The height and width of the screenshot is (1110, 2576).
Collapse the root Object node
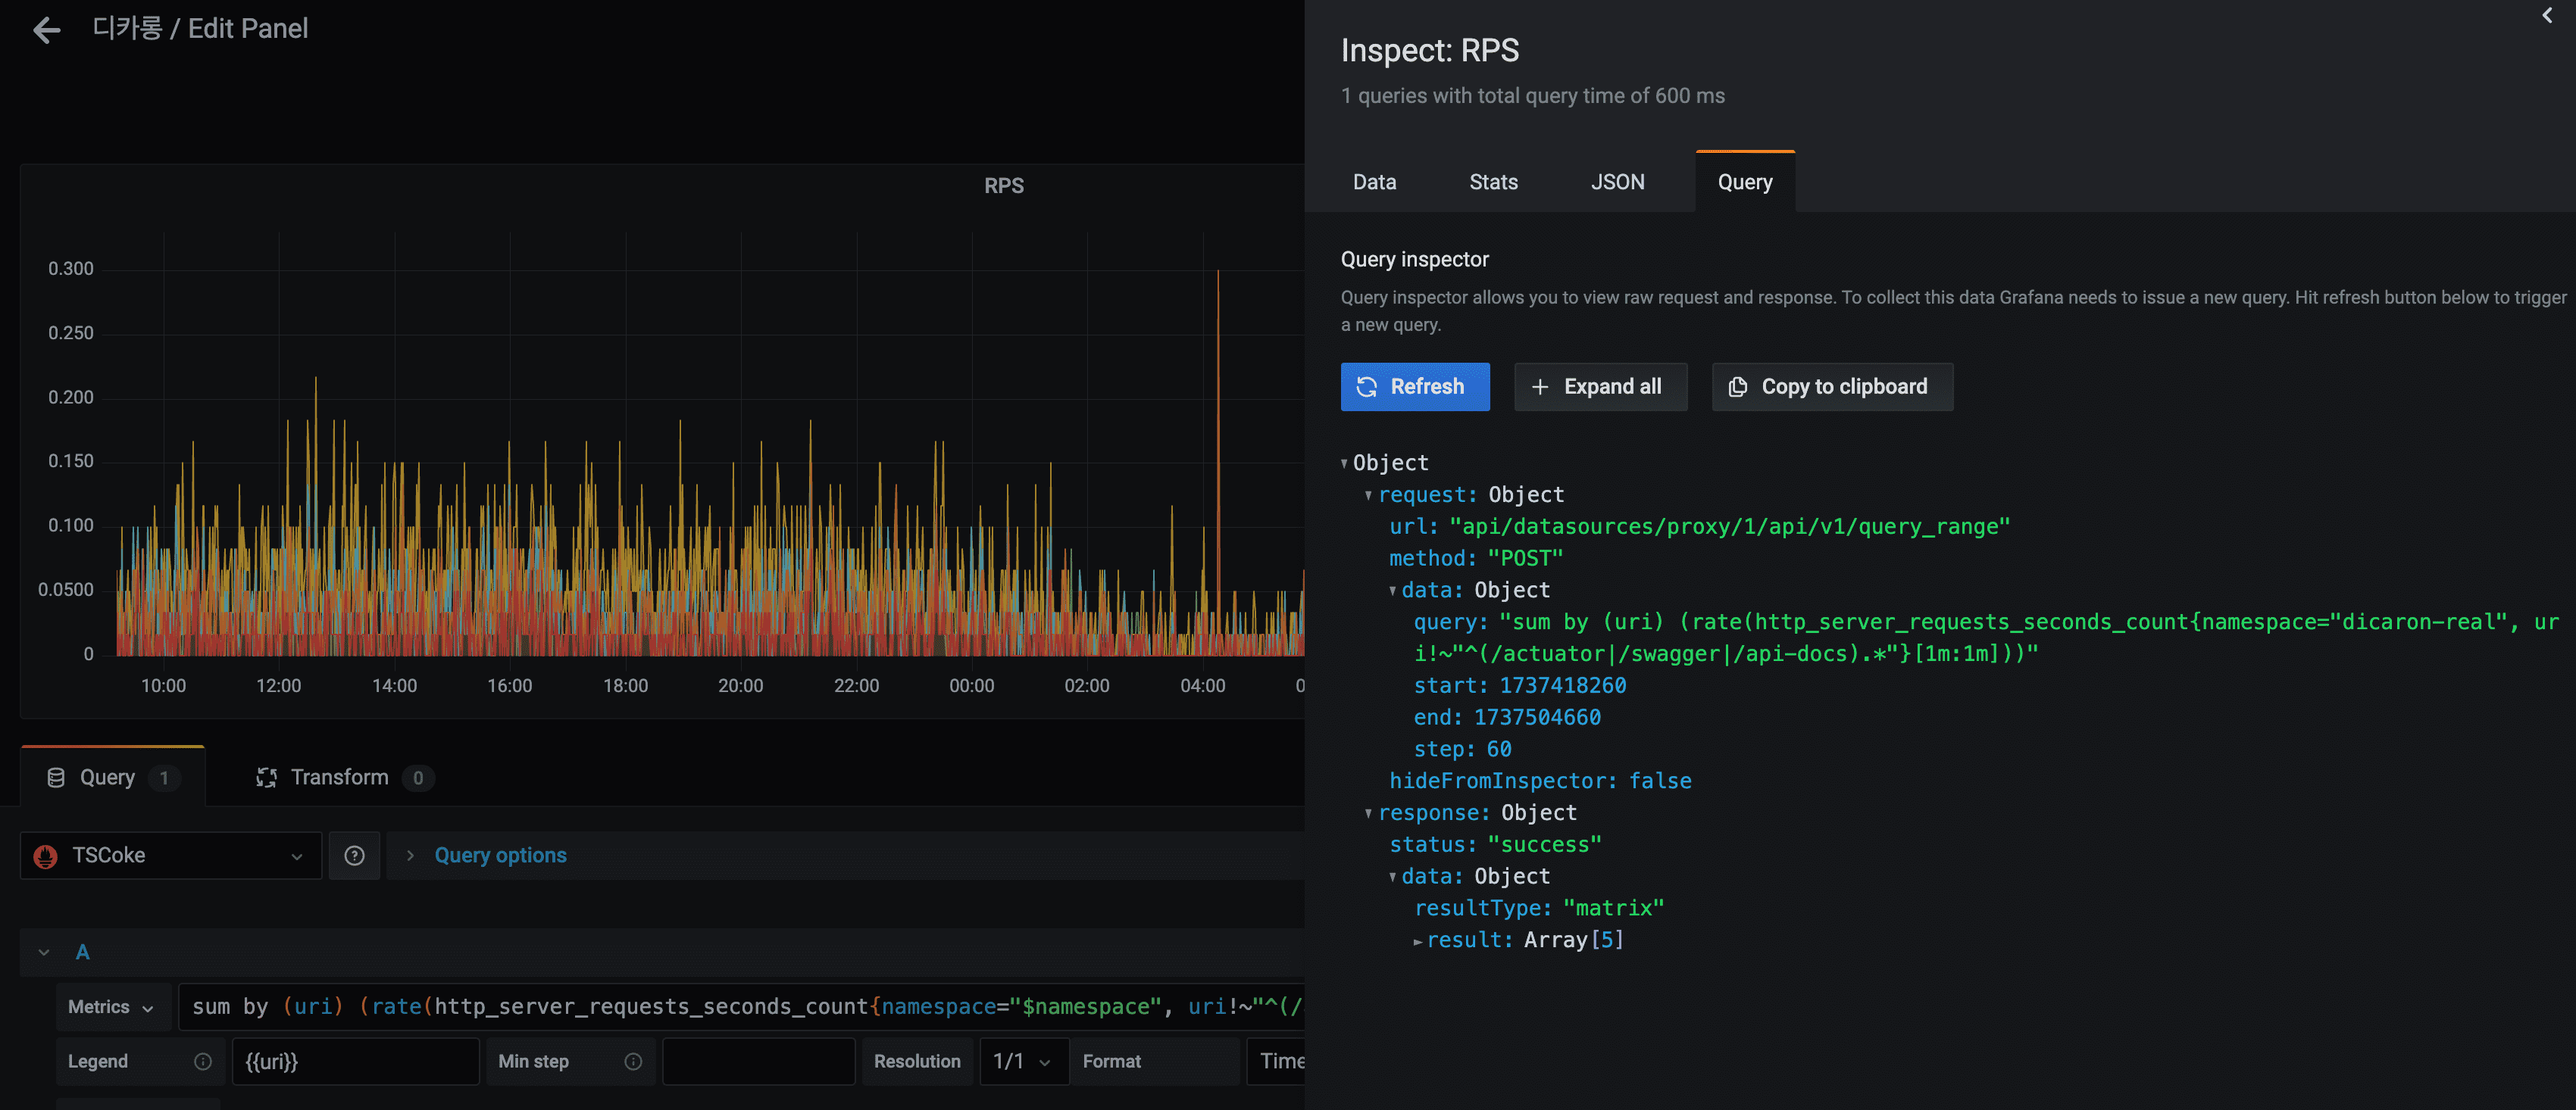click(1344, 463)
